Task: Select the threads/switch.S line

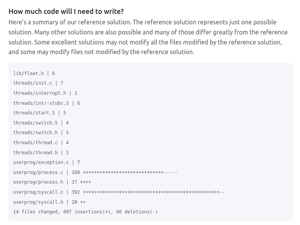Action: [x=41, y=123]
